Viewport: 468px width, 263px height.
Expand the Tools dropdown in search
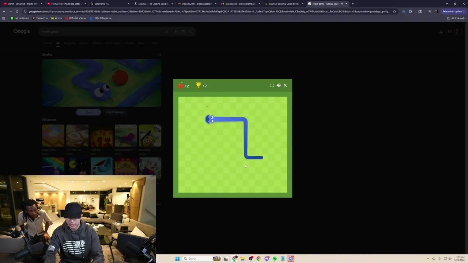pyautogui.click(x=155, y=43)
